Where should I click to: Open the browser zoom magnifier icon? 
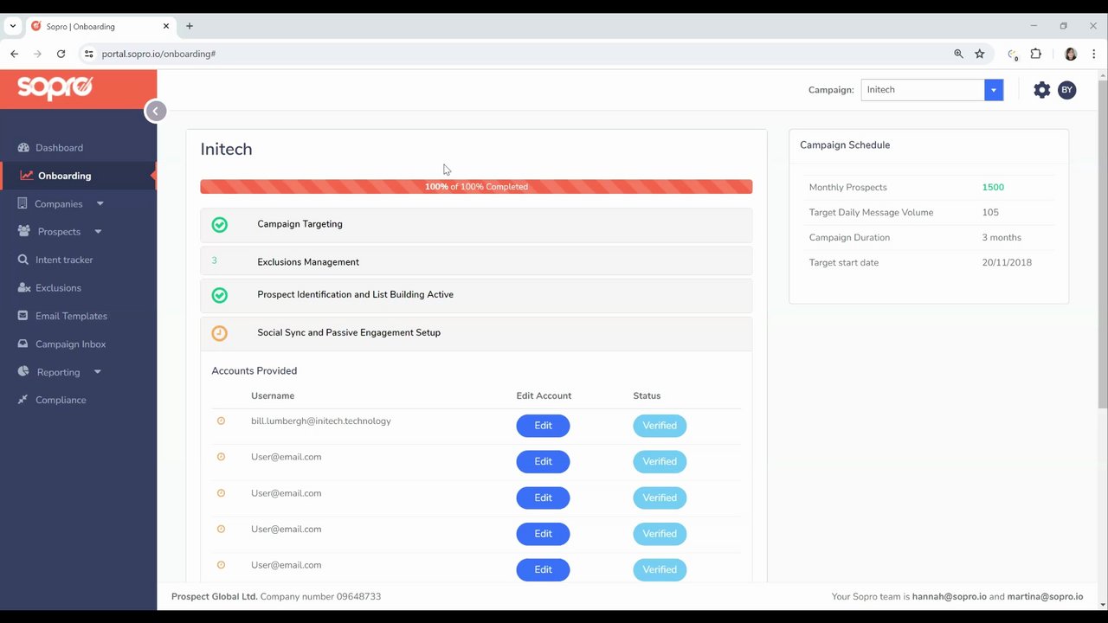[958, 54]
